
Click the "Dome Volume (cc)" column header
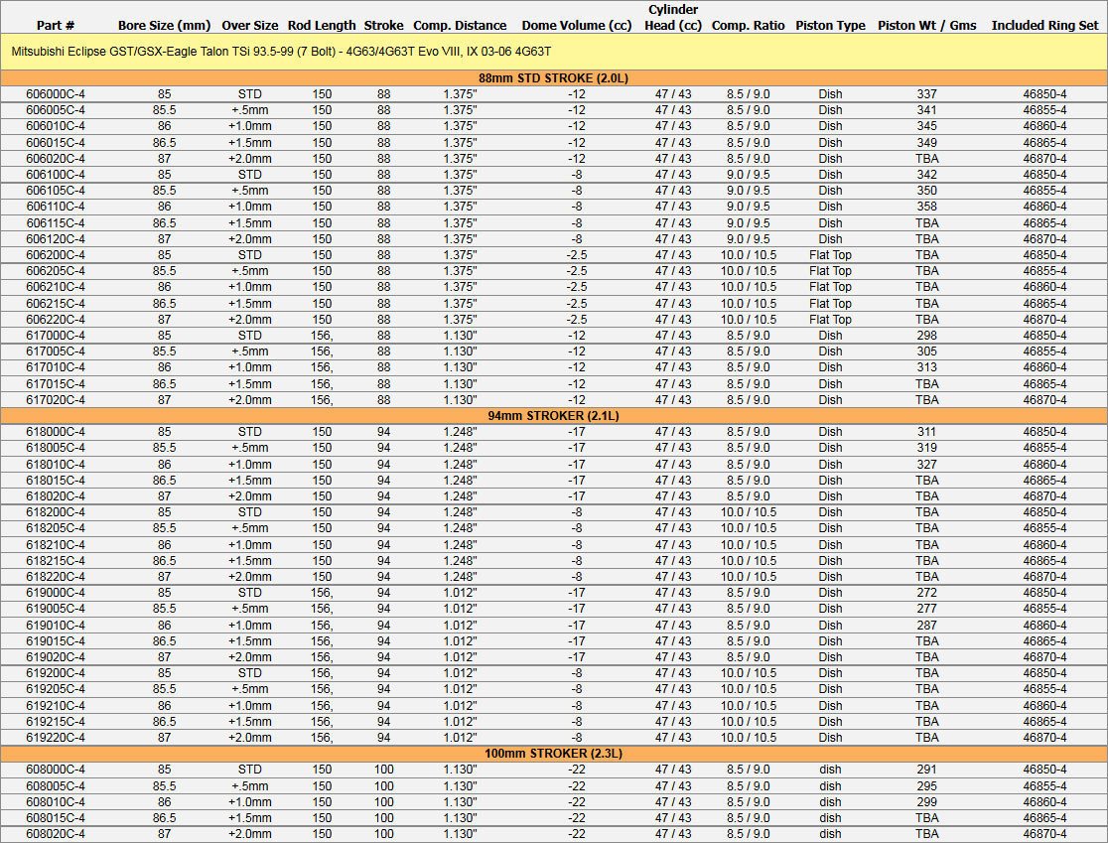point(576,25)
